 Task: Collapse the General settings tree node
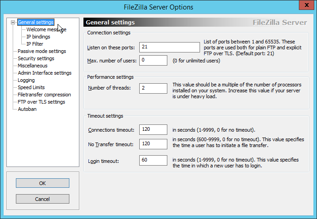(x=13, y=22)
